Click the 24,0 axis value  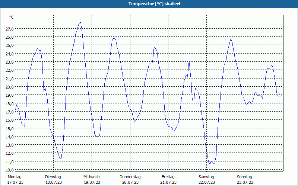coord(10,54)
